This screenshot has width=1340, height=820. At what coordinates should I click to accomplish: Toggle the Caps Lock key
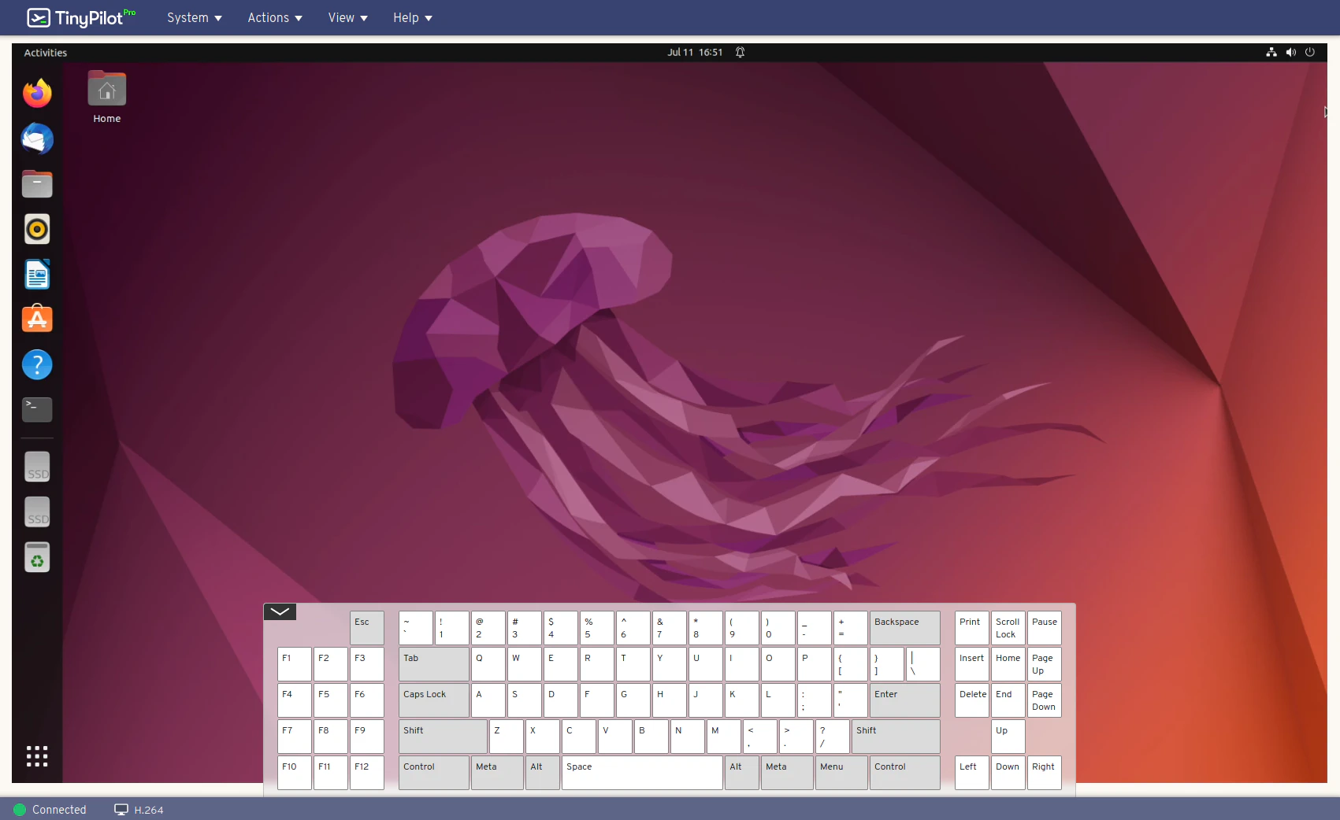[434, 700]
